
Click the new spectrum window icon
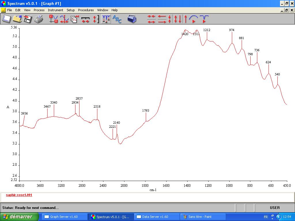click(6, 19)
